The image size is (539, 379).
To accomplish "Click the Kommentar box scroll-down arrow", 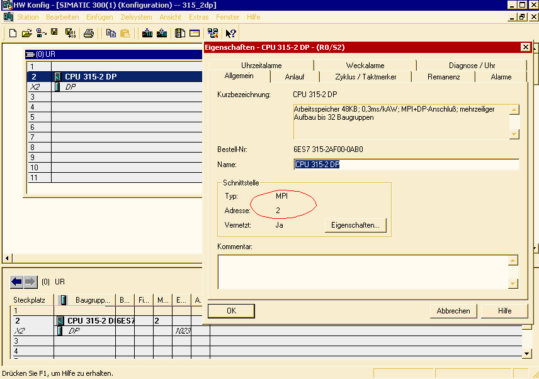I will (513, 284).
